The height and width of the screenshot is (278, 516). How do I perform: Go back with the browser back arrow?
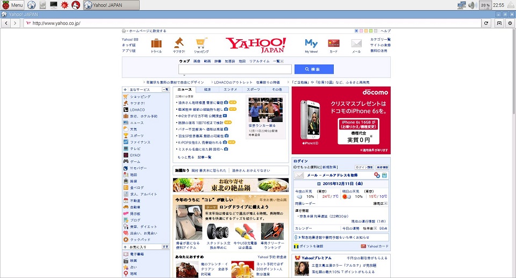6,23
